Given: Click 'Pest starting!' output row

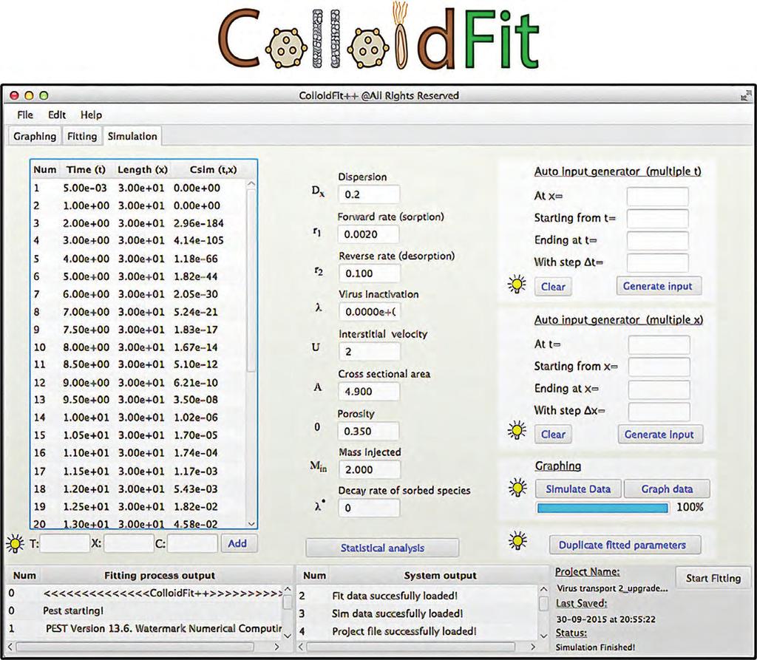Looking at the screenshot, I should pos(145,610).
